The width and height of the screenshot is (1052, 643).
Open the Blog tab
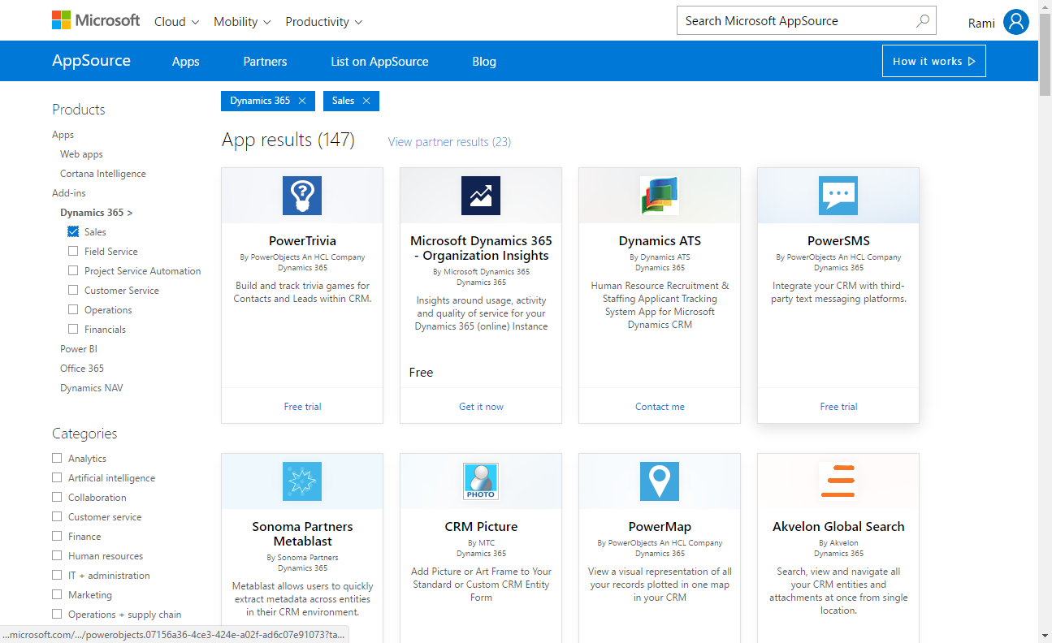pos(484,62)
